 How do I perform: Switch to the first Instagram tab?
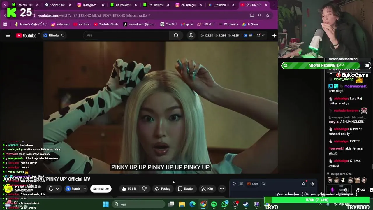[x=89, y=5]
